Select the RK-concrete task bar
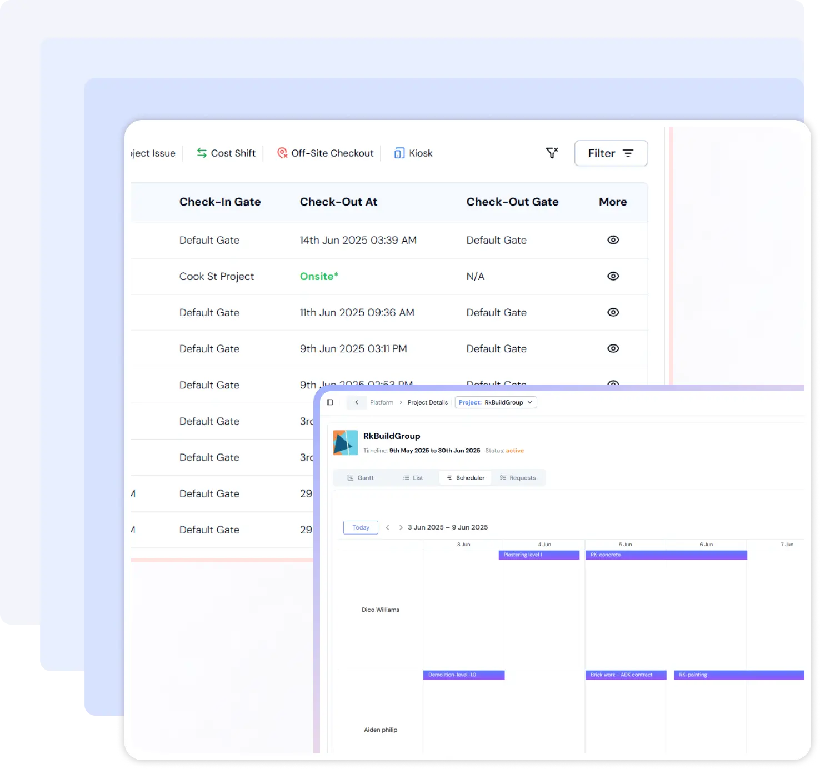The width and height of the screenshot is (820, 769). coord(666,555)
